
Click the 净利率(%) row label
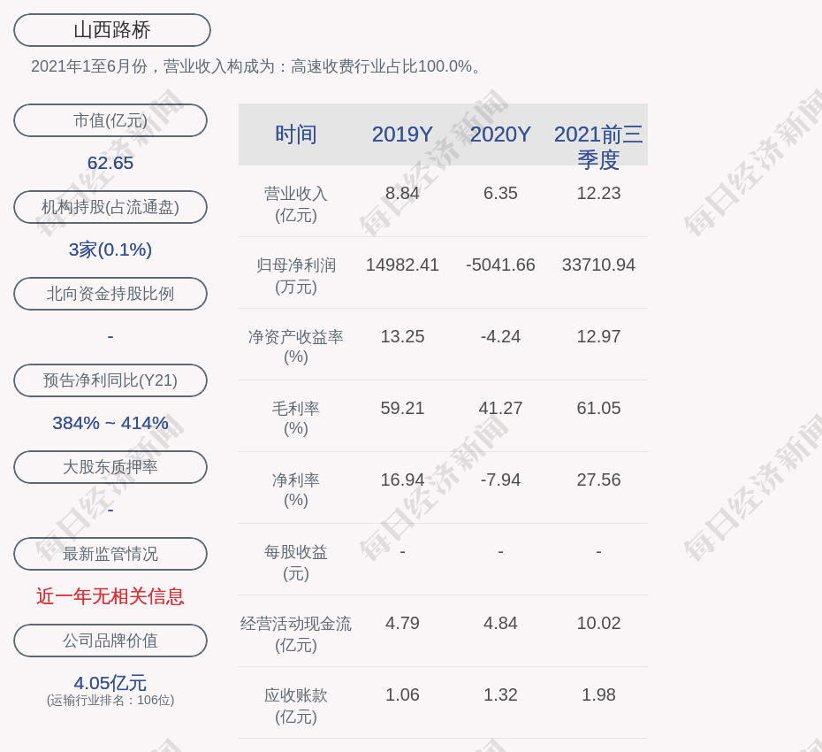(x=296, y=490)
